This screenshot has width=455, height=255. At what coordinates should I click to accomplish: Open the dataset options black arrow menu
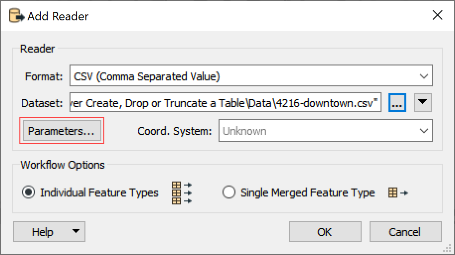click(423, 103)
